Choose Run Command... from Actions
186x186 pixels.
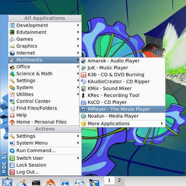(x=45, y=151)
